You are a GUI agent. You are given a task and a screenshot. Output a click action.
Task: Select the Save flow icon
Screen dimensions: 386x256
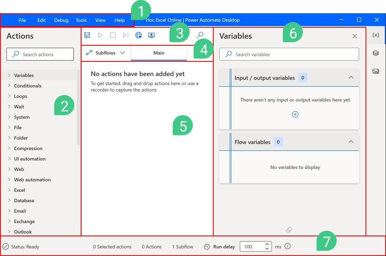[x=87, y=35]
